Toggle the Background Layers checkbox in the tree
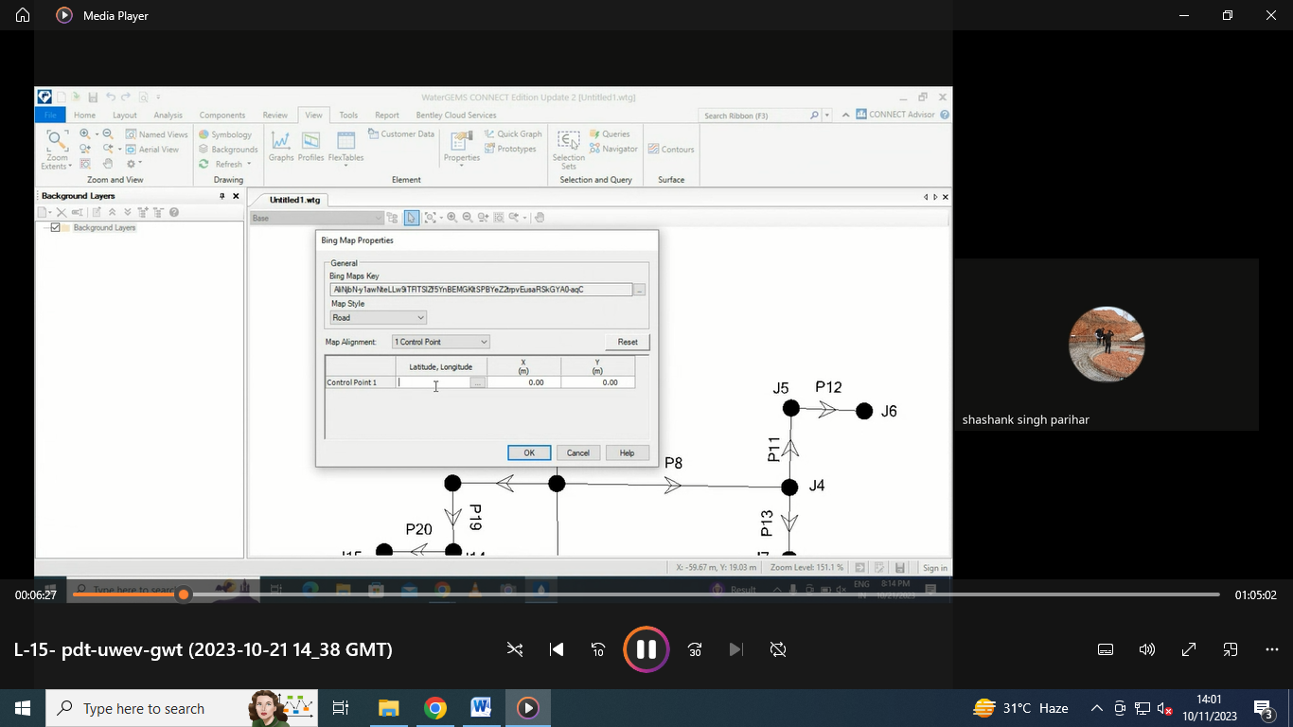Viewport: 1293px width, 727px height. 56,228
